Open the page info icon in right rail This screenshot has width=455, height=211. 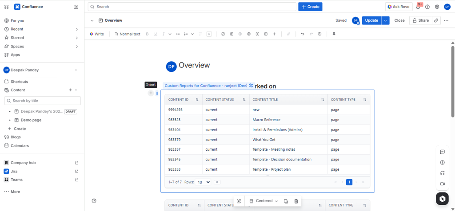tap(442, 162)
